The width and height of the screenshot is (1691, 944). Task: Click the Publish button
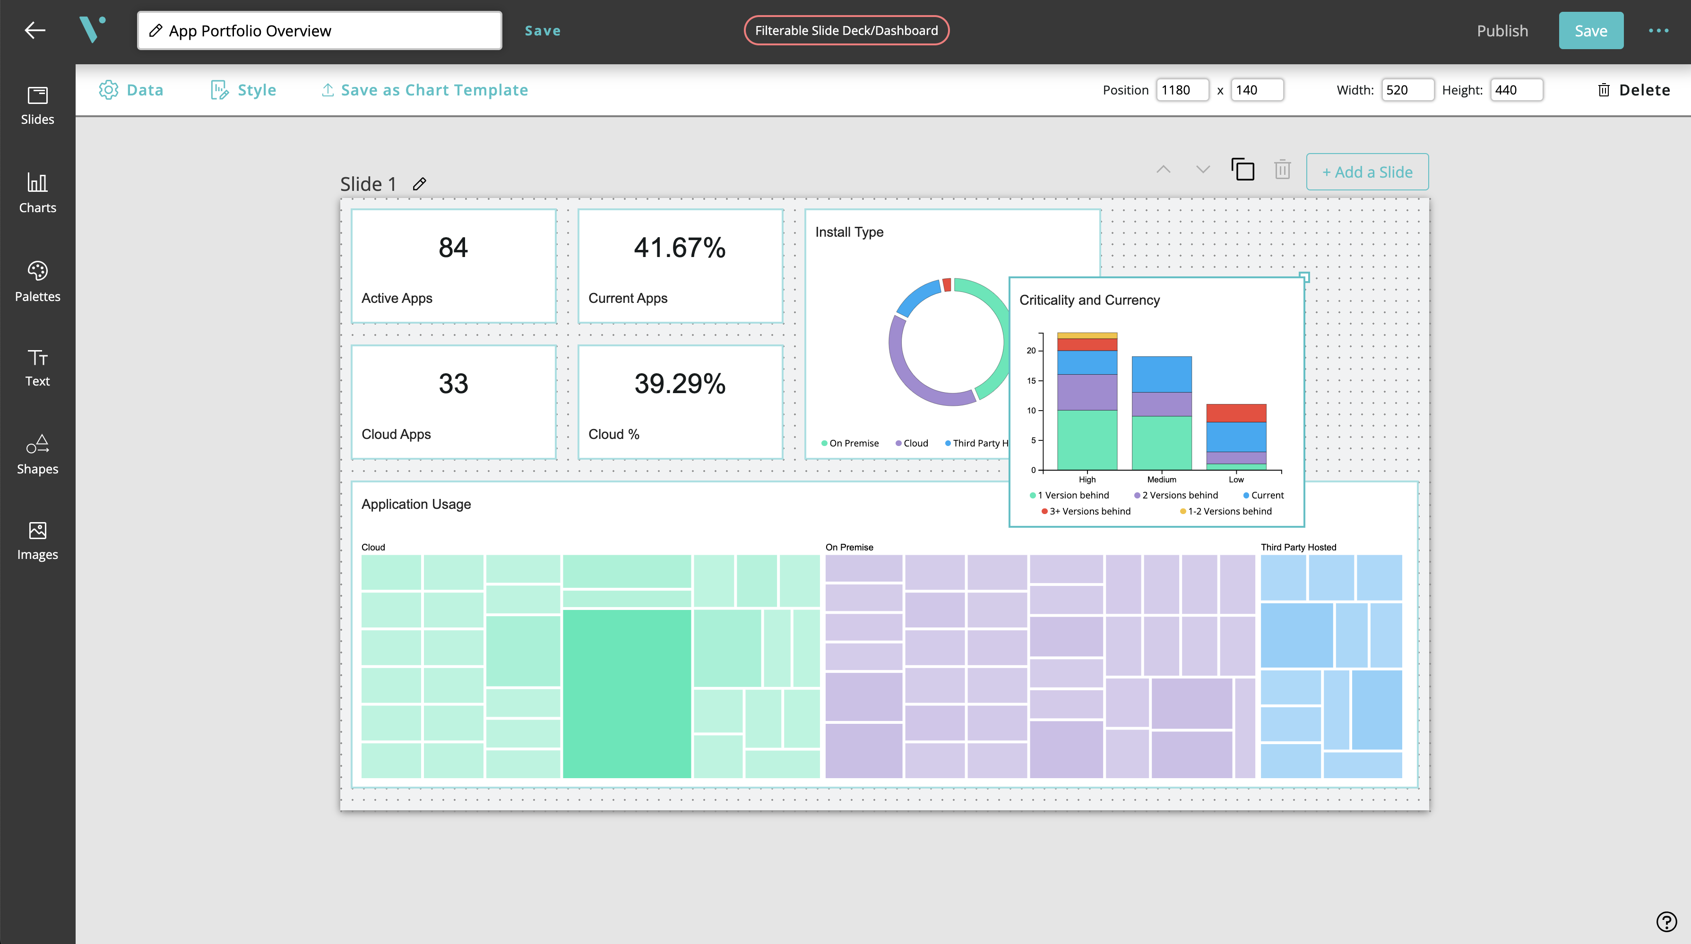point(1502,31)
